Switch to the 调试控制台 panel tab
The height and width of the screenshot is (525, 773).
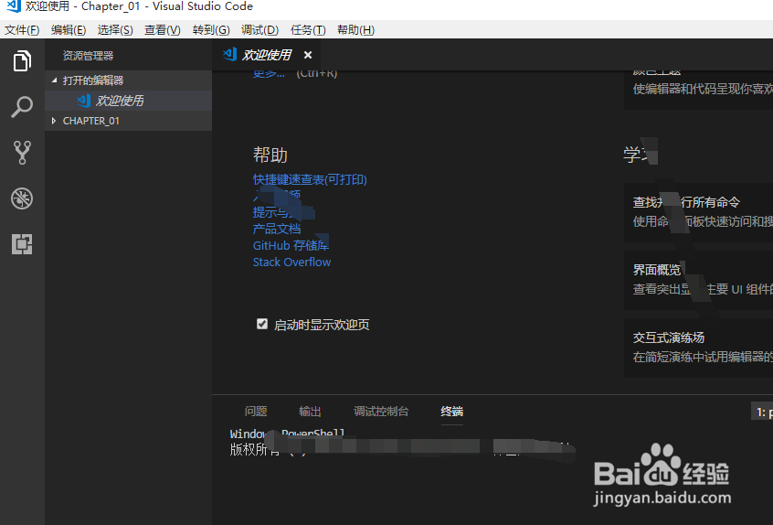381,411
